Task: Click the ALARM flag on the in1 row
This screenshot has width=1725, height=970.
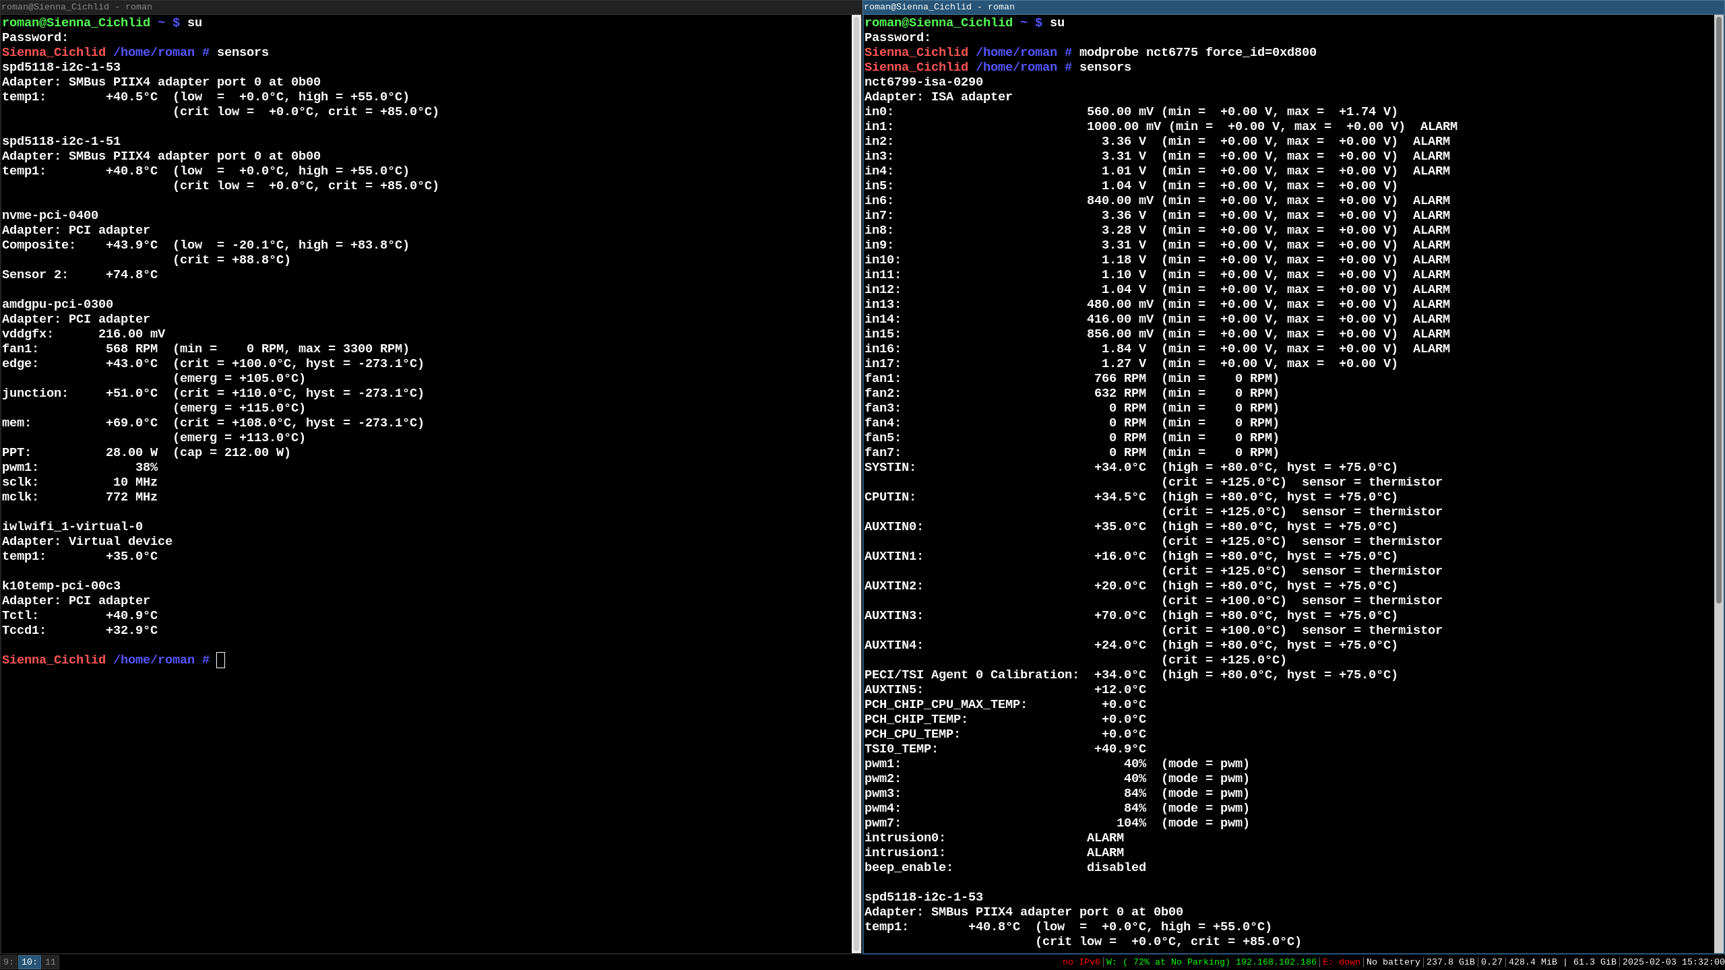Action: [1439, 127]
